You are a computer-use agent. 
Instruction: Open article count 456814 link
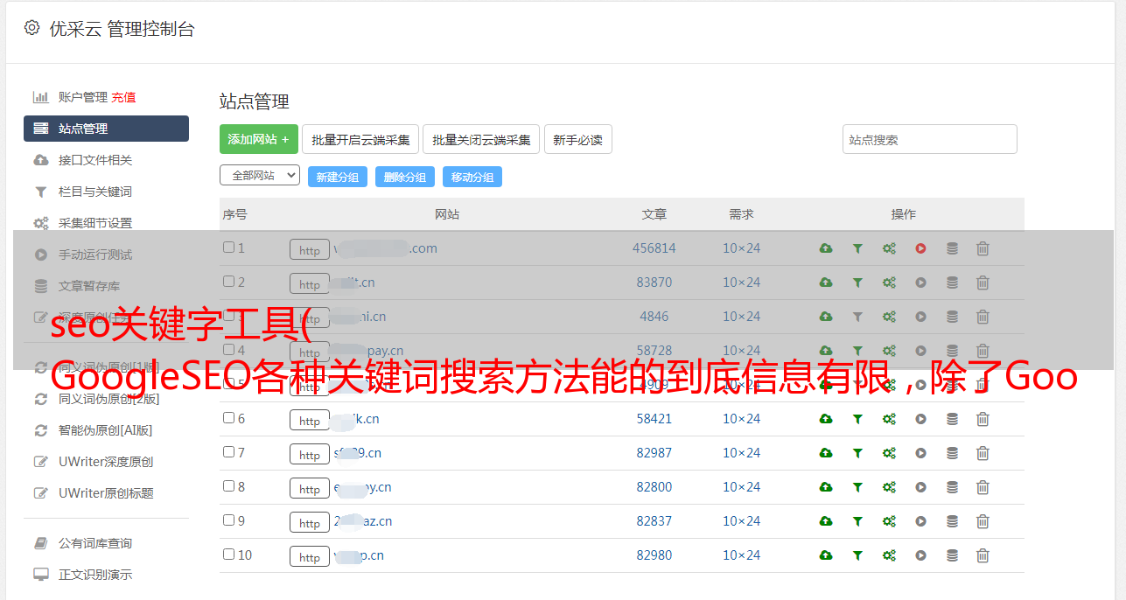click(654, 248)
